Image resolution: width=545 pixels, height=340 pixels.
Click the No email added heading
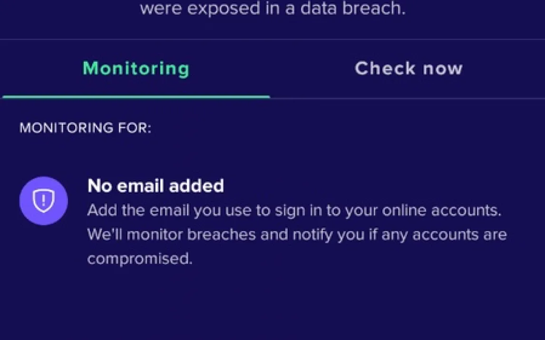tap(156, 186)
